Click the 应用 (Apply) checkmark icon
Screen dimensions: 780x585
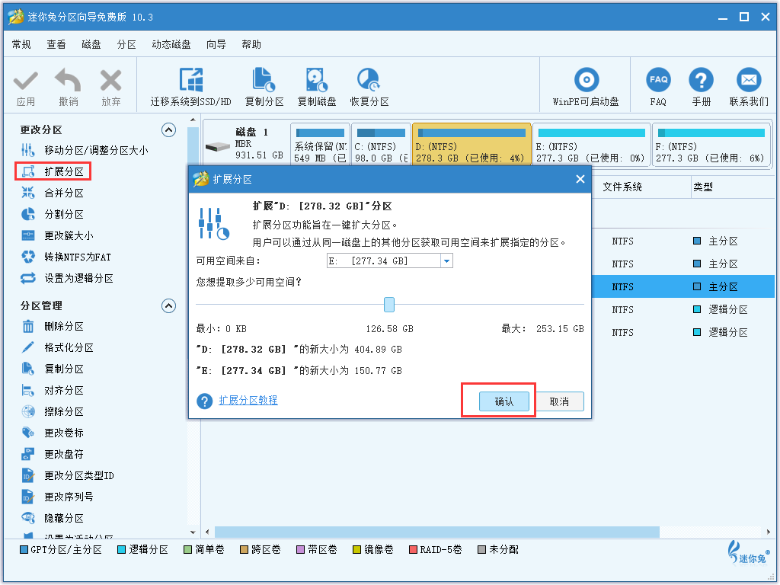tap(25, 81)
